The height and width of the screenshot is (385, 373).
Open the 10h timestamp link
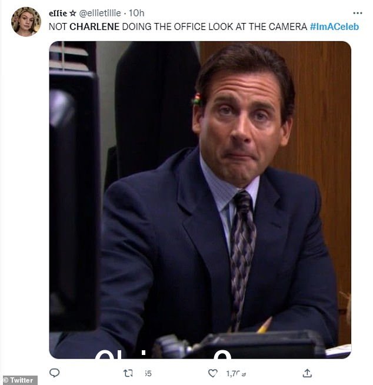[136, 13]
